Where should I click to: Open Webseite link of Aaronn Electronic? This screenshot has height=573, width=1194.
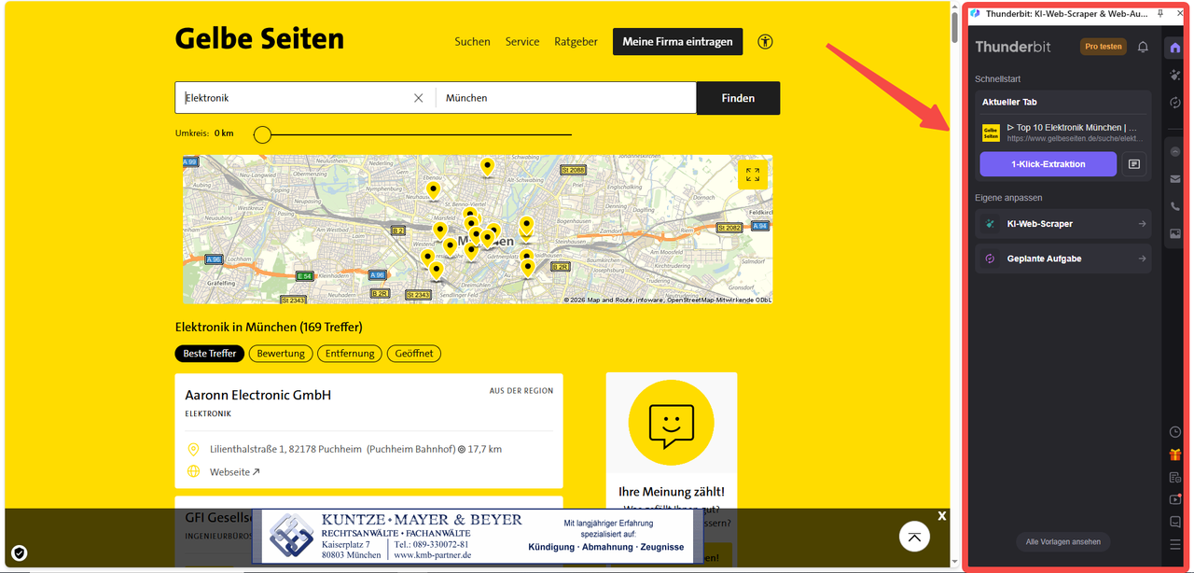(234, 472)
